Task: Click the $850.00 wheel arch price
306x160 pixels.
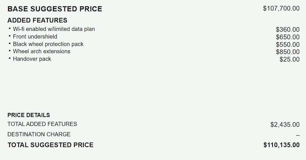Action: 287,52
